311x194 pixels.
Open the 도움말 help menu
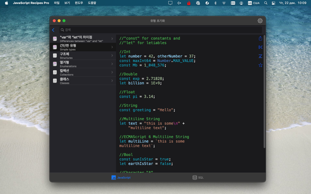pos(92,3)
